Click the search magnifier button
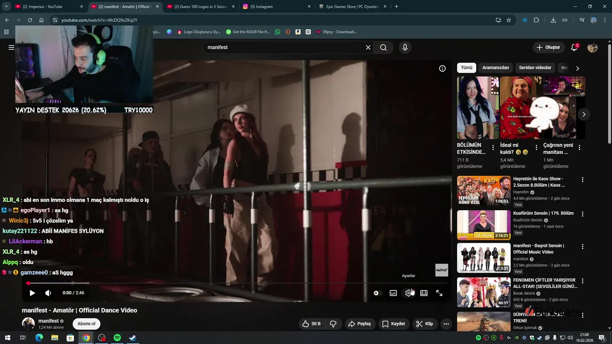This screenshot has height=344, width=612. (383, 47)
